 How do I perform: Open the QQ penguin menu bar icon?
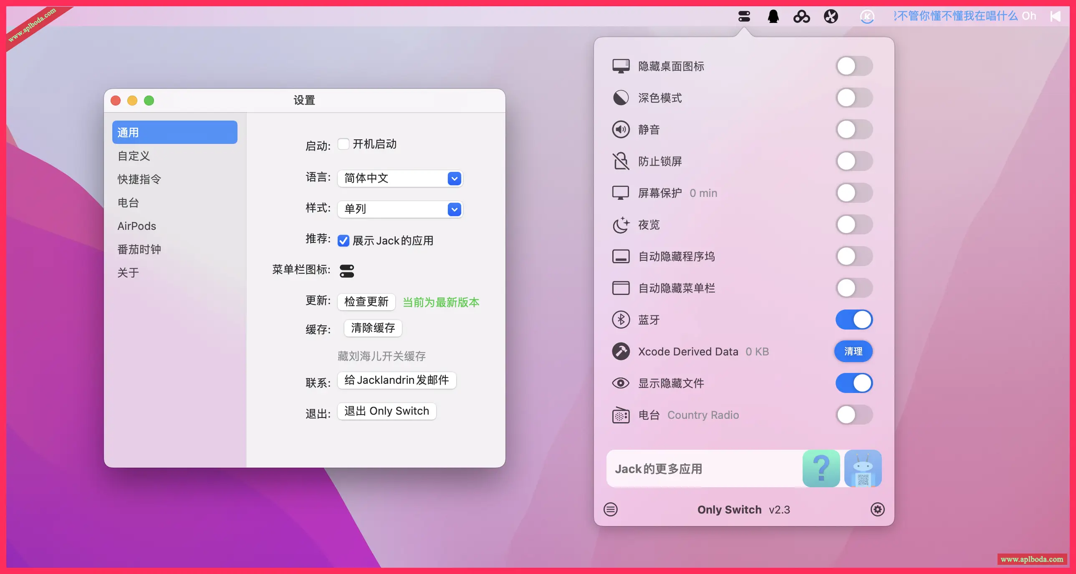tap(773, 16)
